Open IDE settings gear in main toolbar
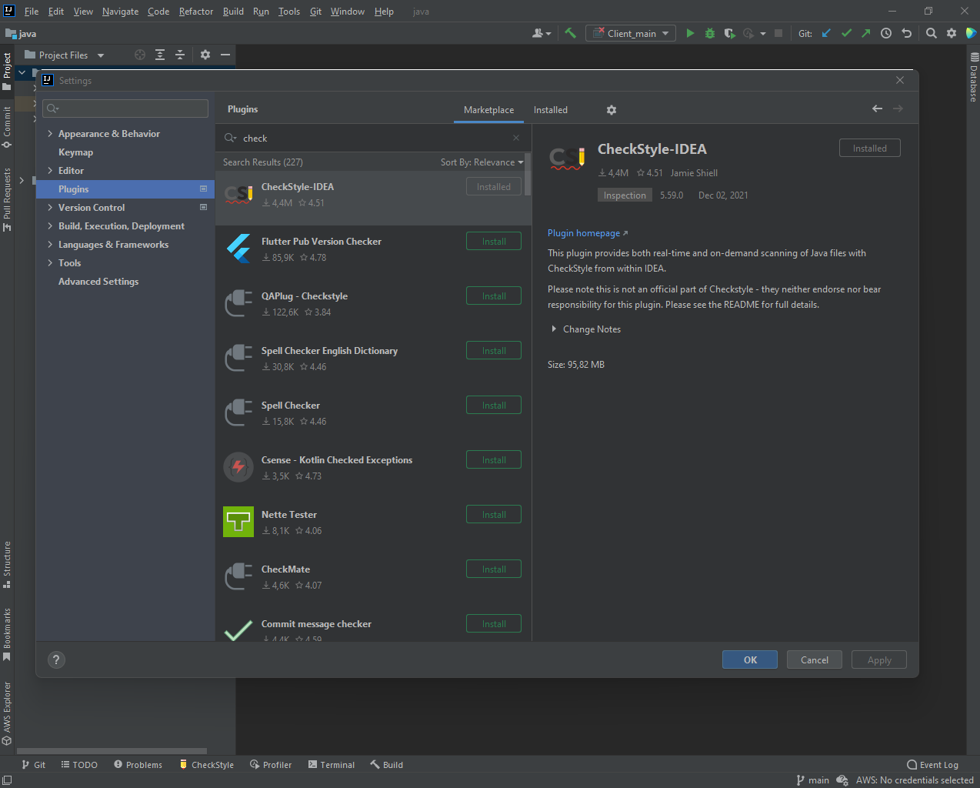The width and height of the screenshot is (980, 788). point(952,33)
